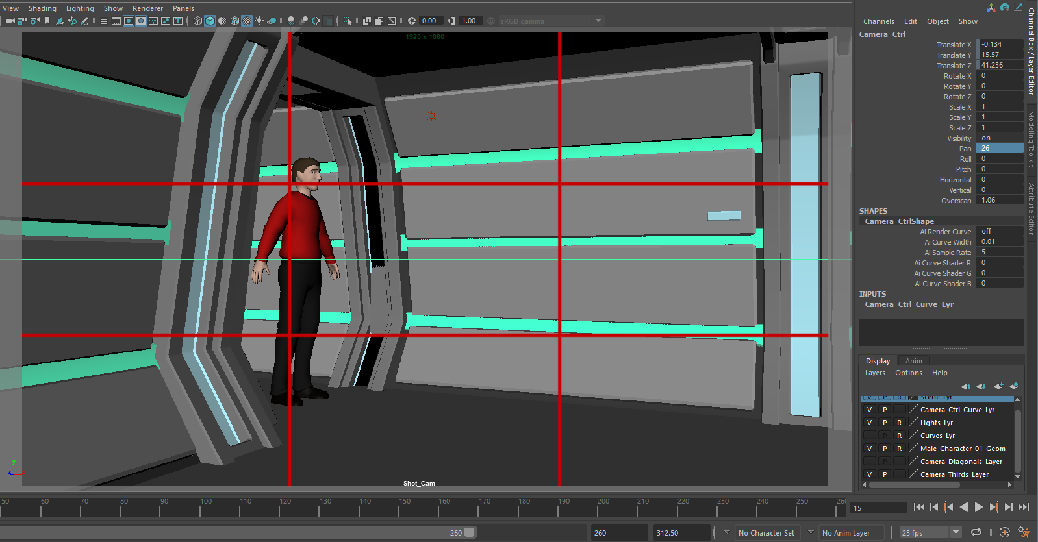
Task: Click Create New Layer icon
Action: pos(998,386)
